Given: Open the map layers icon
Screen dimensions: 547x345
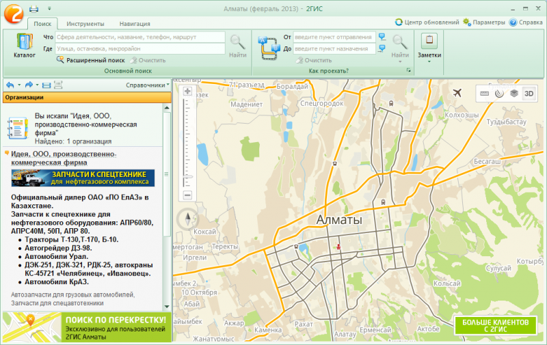Looking at the screenshot, I should pos(514,94).
